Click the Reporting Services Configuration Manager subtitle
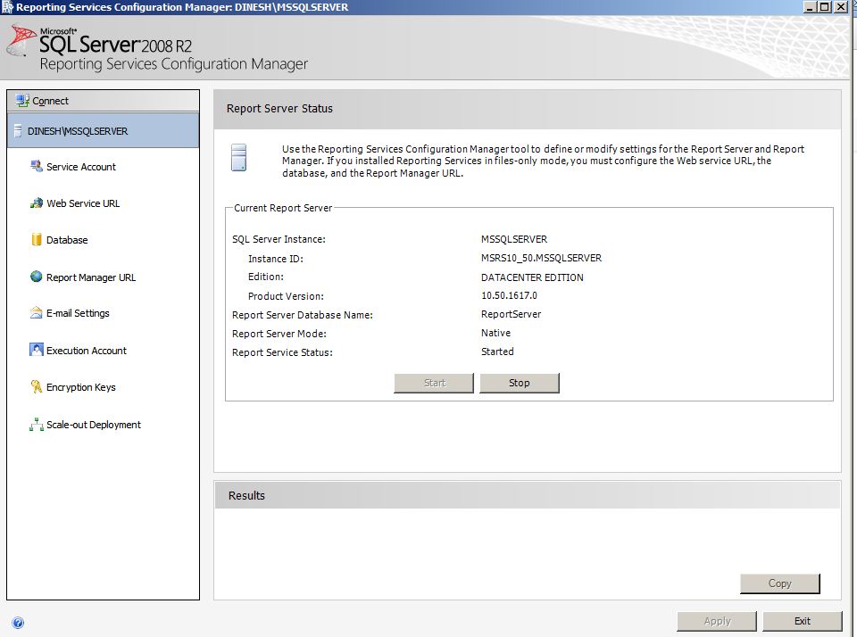The image size is (857, 637). [174, 64]
